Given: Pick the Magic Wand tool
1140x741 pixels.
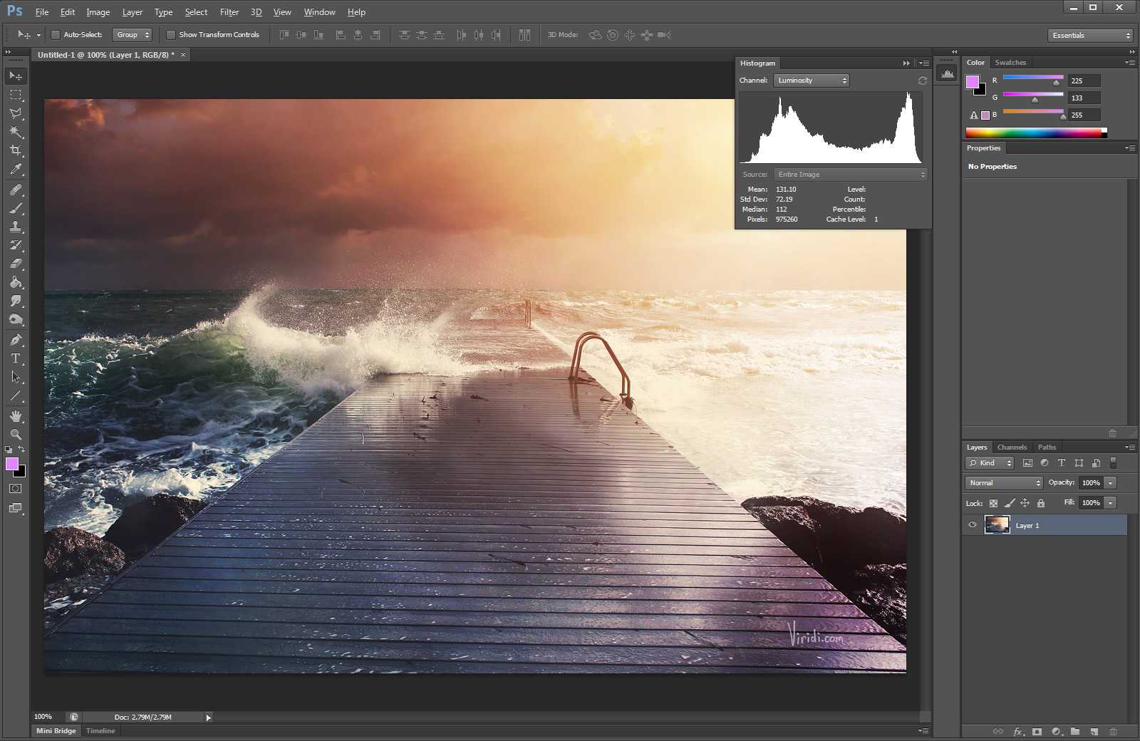Looking at the screenshot, I should click(x=16, y=132).
